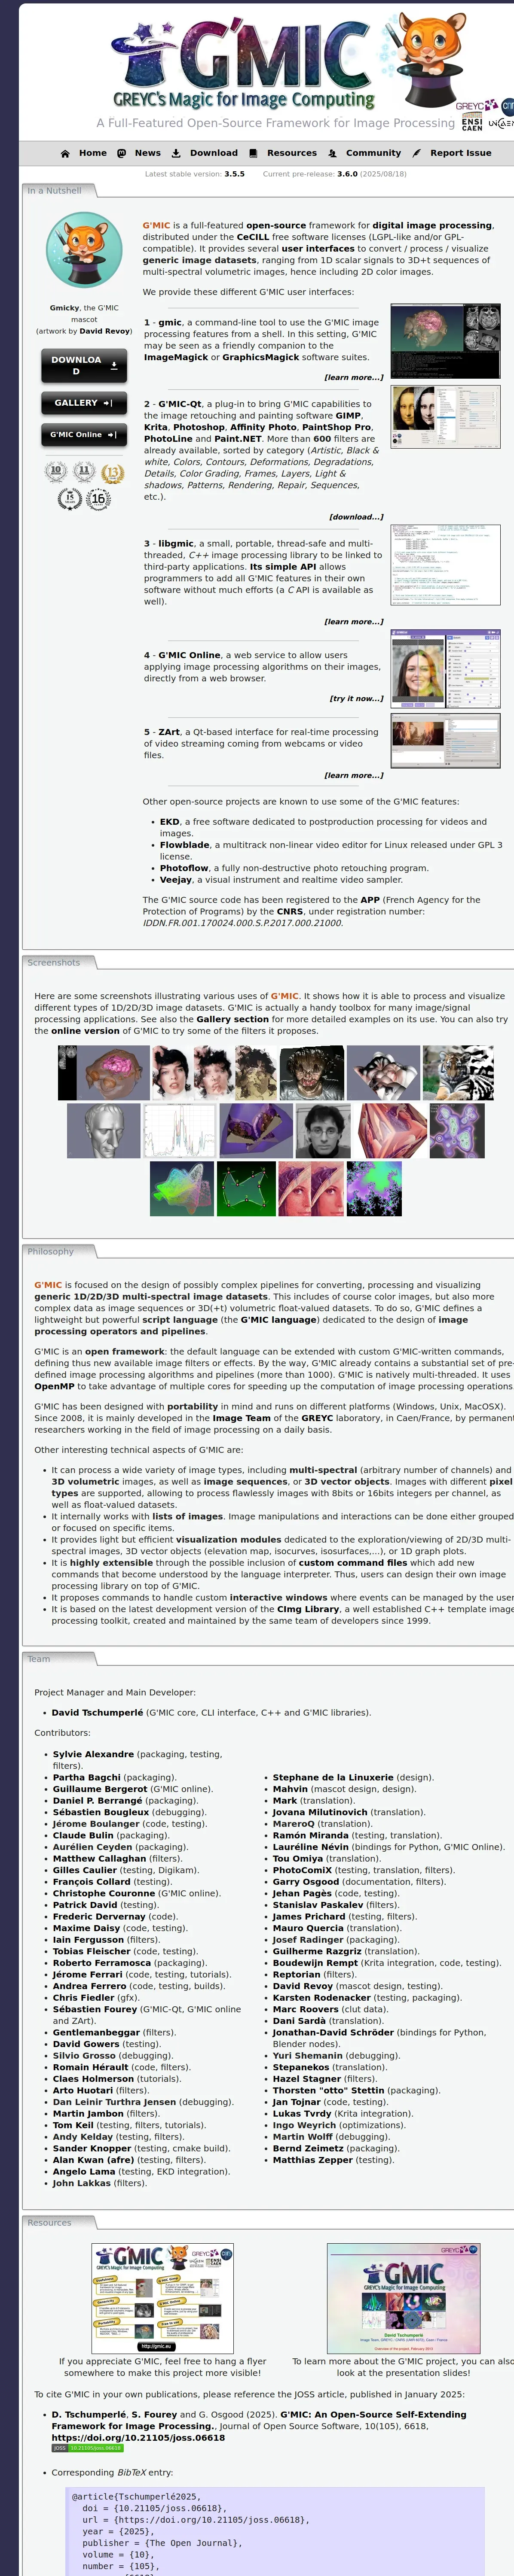Open the libgmic source code screenshot
The width and height of the screenshot is (514, 2576).
pyautogui.click(x=445, y=565)
